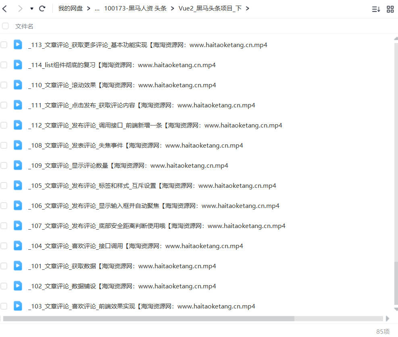Image resolution: width=398 pixels, height=337 pixels.
Task: Sort by 文件名 column header
Action: [x=24, y=26]
